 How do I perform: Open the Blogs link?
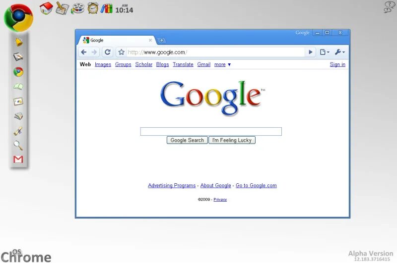pos(162,64)
